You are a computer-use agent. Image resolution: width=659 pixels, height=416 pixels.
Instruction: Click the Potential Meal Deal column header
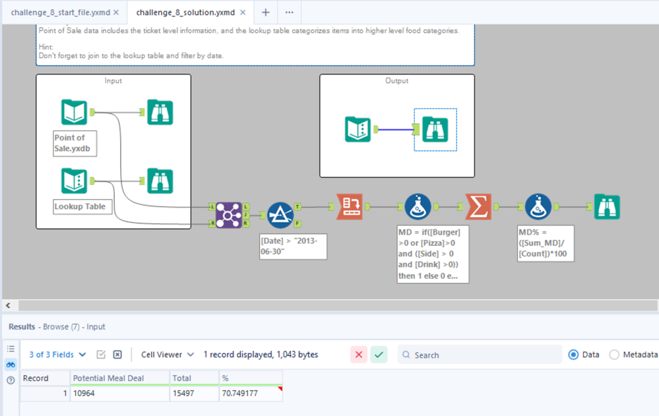pyautogui.click(x=120, y=378)
